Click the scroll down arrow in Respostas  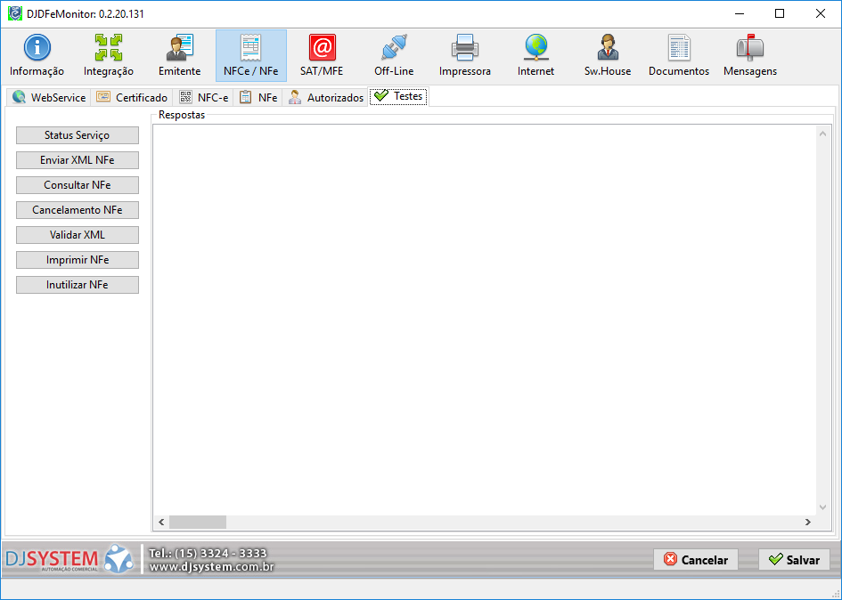pyautogui.click(x=822, y=507)
